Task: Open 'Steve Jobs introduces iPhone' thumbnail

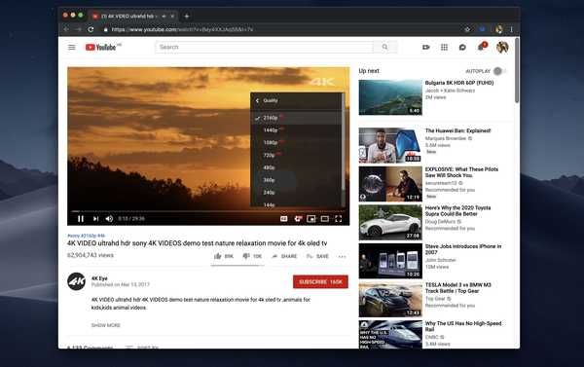Action: click(x=390, y=261)
